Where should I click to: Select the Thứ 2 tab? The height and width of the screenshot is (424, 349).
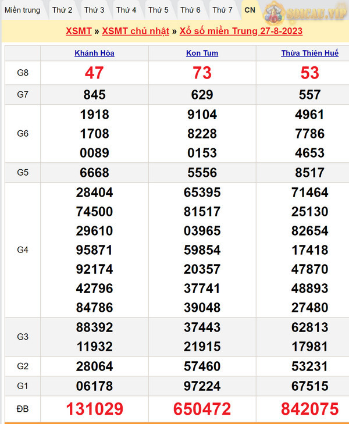tap(62, 10)
